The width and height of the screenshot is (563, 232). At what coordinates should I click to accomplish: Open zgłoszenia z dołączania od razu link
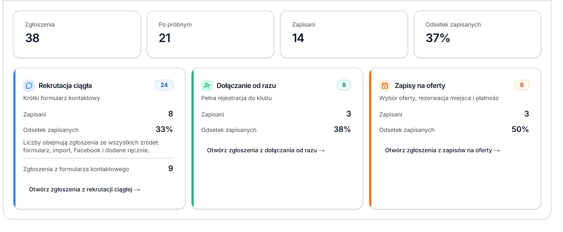(x=266, y=150)
